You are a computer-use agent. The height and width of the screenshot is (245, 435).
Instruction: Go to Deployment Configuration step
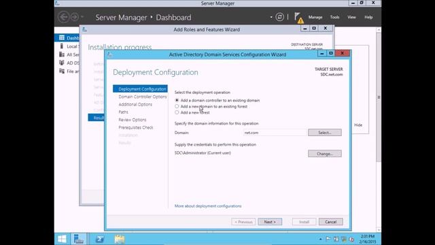coord(140,89)
